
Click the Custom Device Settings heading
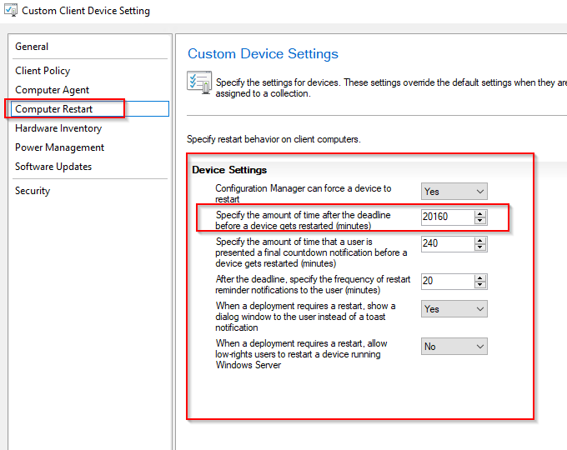263,54
